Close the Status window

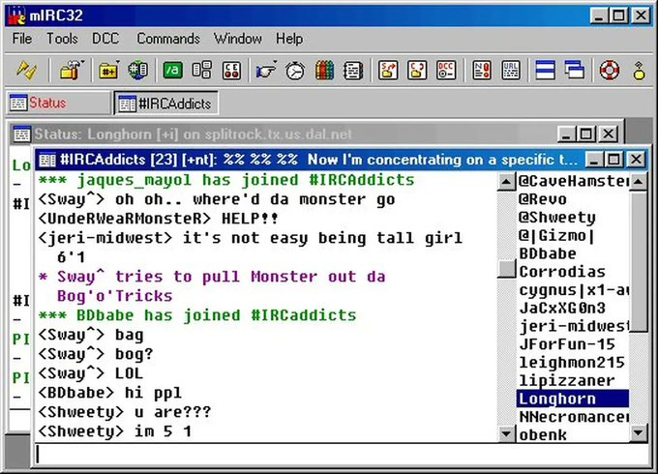coord(608,134)
